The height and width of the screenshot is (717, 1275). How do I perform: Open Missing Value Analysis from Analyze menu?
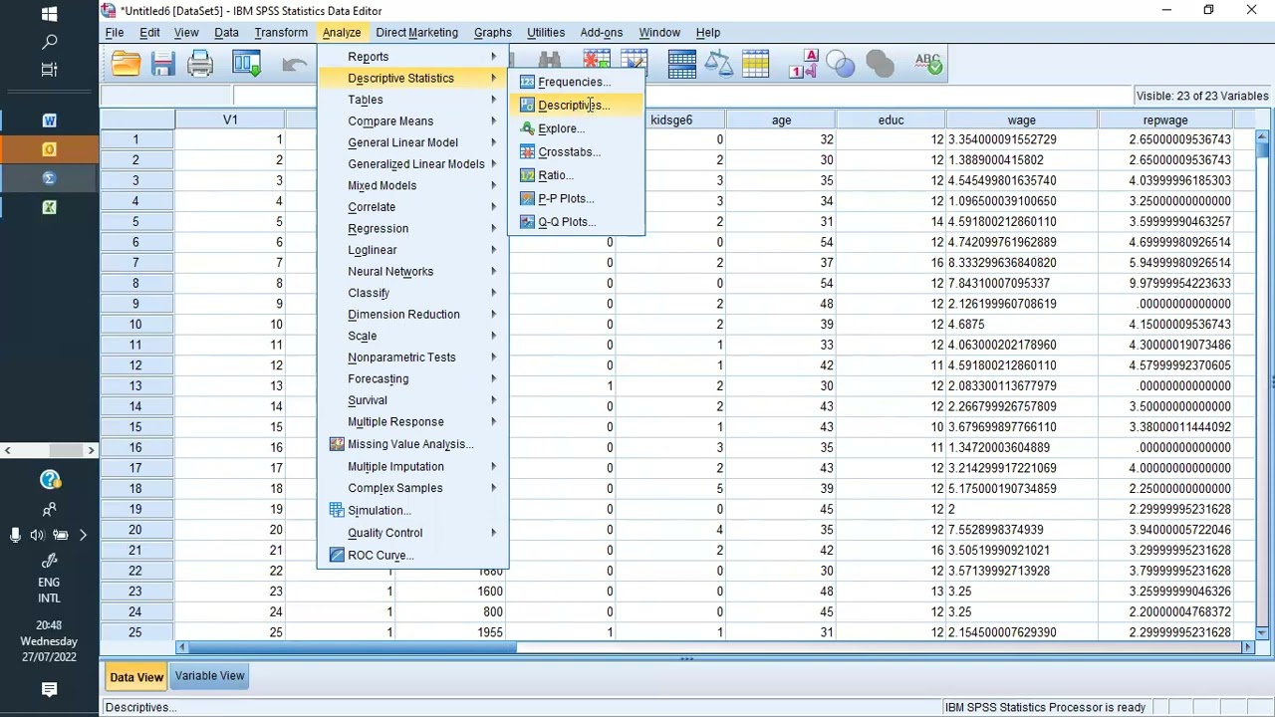pos(412,444)
